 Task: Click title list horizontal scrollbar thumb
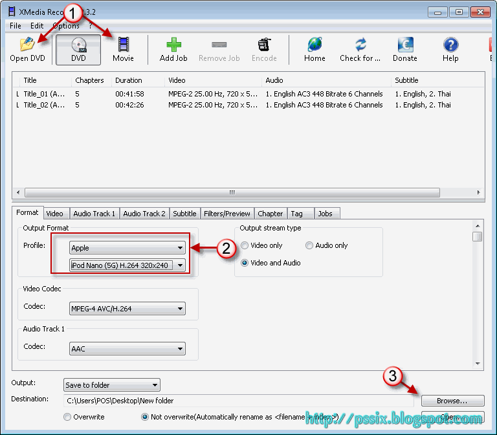pos(232,192)
